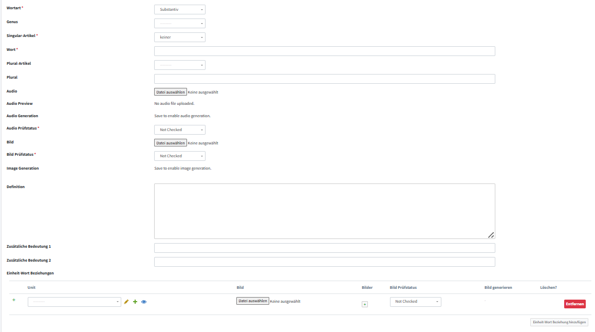Focus the Zusätzliche Bedeutung 1 field

324,248
